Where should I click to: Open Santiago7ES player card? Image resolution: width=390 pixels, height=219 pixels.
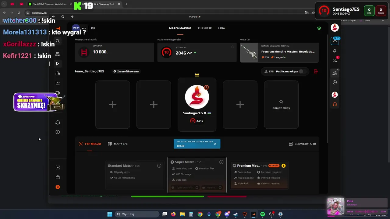pyautogui.click(x=197, y=105)
